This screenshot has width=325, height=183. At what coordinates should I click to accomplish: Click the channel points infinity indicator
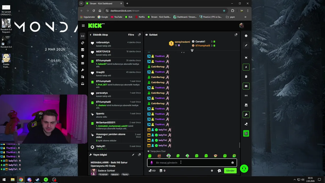tap(152, 171)
